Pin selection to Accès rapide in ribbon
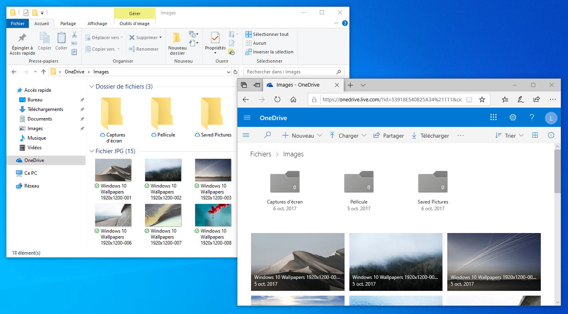568x314 pixels. pos(22,44)
